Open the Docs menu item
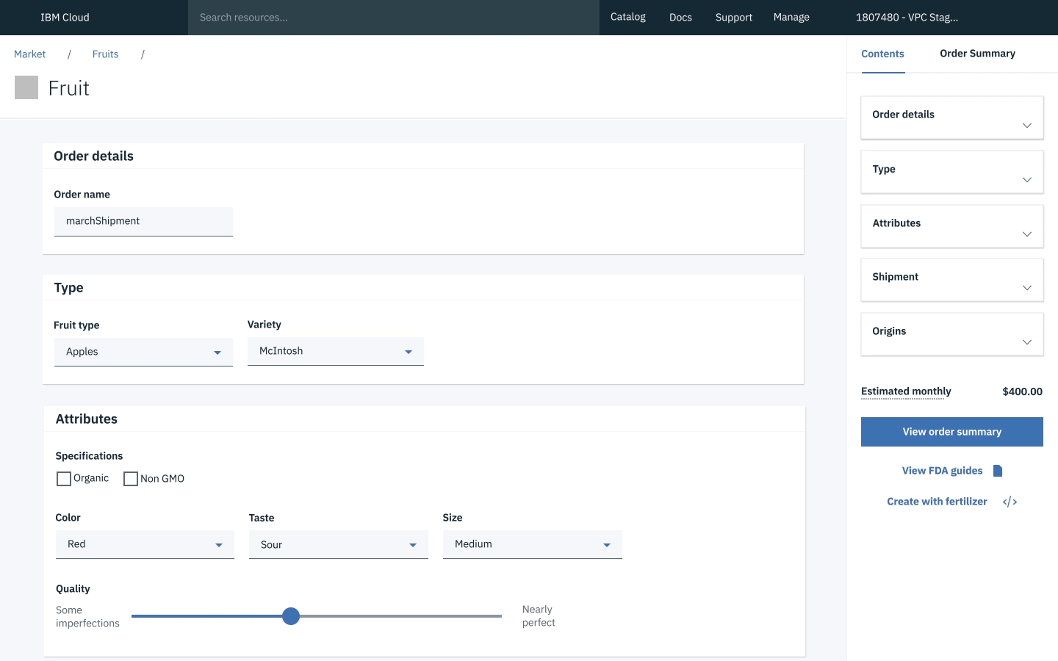 click(x=680, y=17)
